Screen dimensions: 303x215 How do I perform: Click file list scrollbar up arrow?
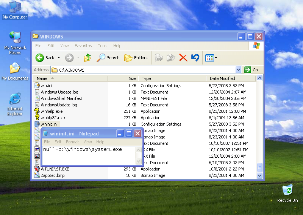(x=259, y=78)
